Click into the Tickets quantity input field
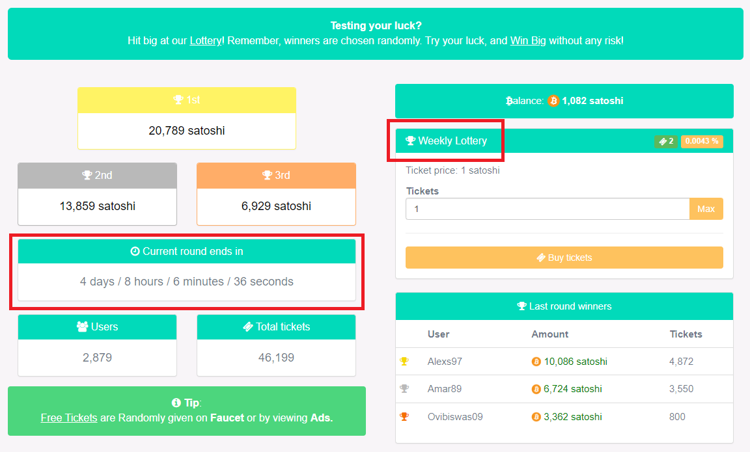 548,209
